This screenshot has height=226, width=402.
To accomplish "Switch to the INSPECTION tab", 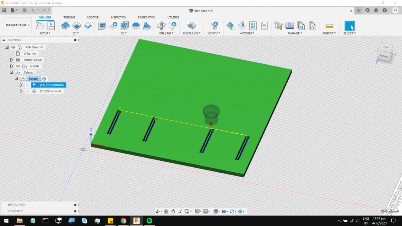I will (118, 17).
